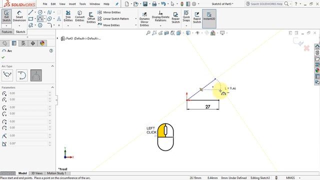Select the Spline sketch tool
The image size is (320, 180).
49,12
